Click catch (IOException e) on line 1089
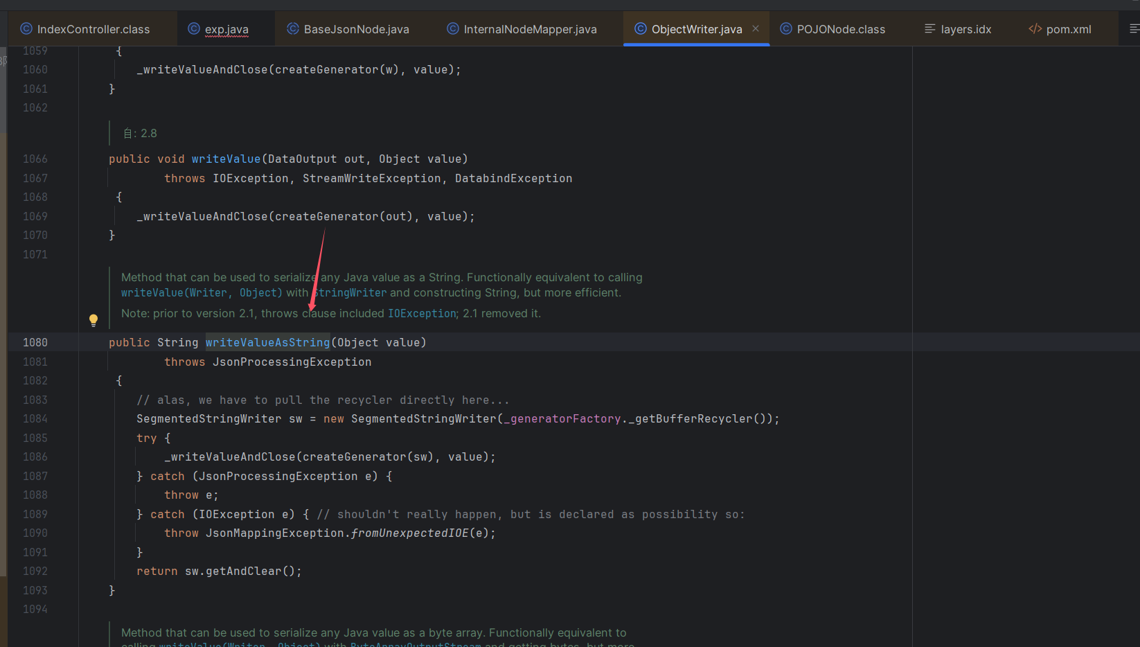 tap(223, 514)
